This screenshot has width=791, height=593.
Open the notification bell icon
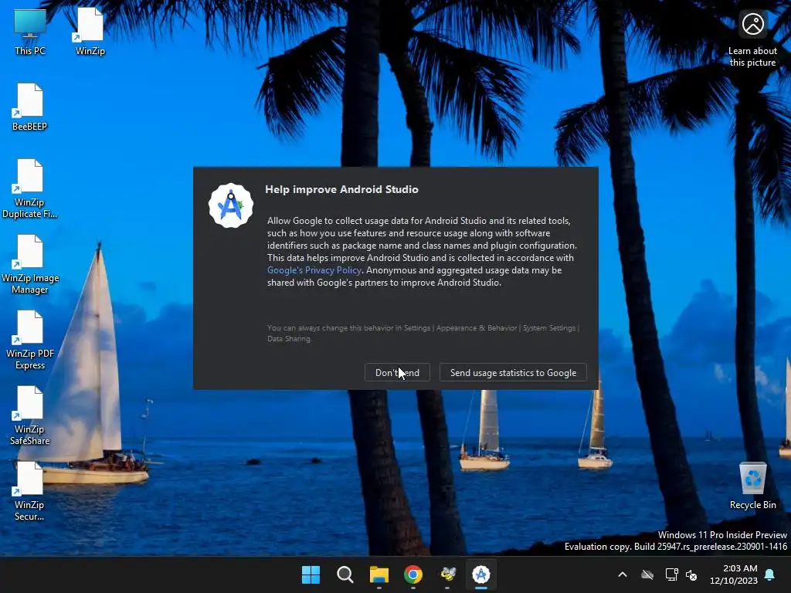pos(770,574)
